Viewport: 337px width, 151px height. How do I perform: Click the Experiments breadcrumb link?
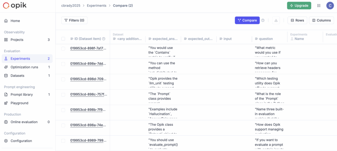click(97, 6)
